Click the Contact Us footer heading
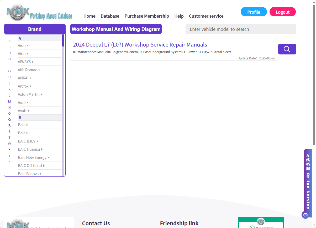The height and width of the screenshot is (228, 316). 96,224
